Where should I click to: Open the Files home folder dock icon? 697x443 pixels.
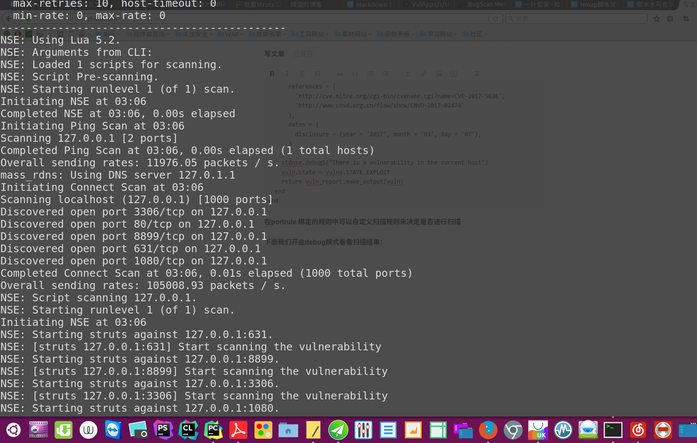(x=288, y=430)
